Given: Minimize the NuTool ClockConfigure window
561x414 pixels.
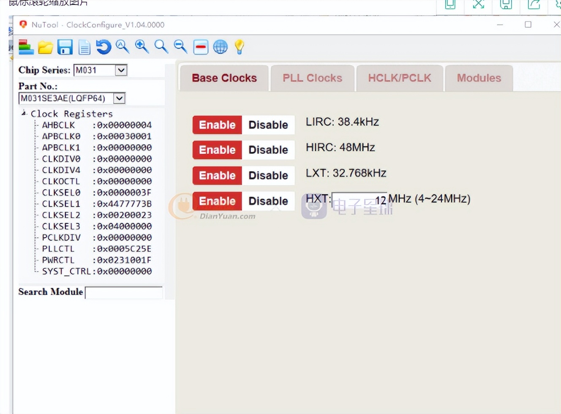Looking at the screenshot, I should 500,25.
